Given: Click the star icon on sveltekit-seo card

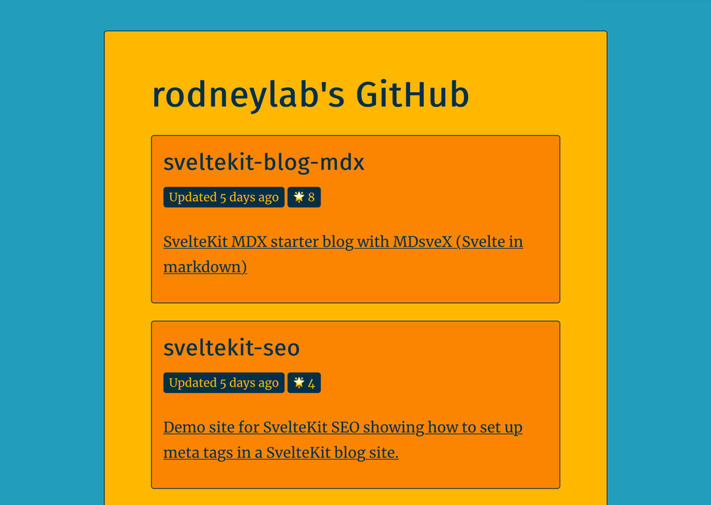Looking at the screenshot, I should [298, 383].
